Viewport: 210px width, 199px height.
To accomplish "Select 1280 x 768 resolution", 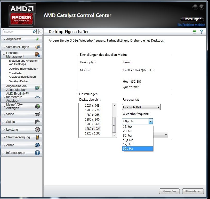I will pos(92,115).
